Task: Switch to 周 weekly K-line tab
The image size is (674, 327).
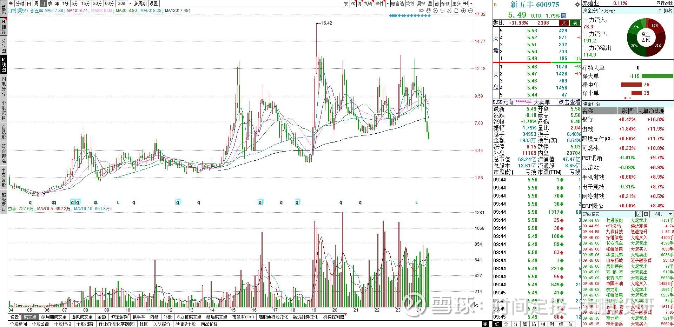Action: (36, 4)
